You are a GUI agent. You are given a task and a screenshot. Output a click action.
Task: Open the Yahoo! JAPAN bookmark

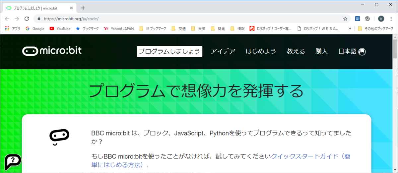(x=119, y=29)
